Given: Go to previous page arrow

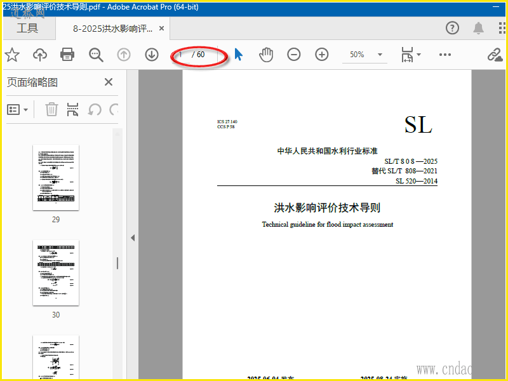Looking at the screenshot, I should click(x=124, y=55).
